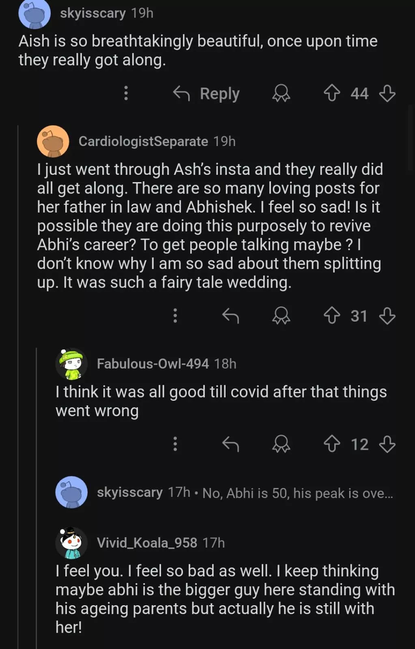The height and width of the screenshot is (649, 415).
Task: Tap skyisscary's avatar on top comment
Action: coord(34,14)
